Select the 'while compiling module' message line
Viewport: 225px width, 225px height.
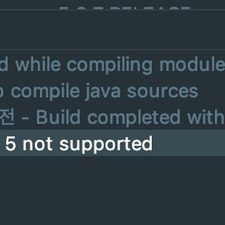112,65
